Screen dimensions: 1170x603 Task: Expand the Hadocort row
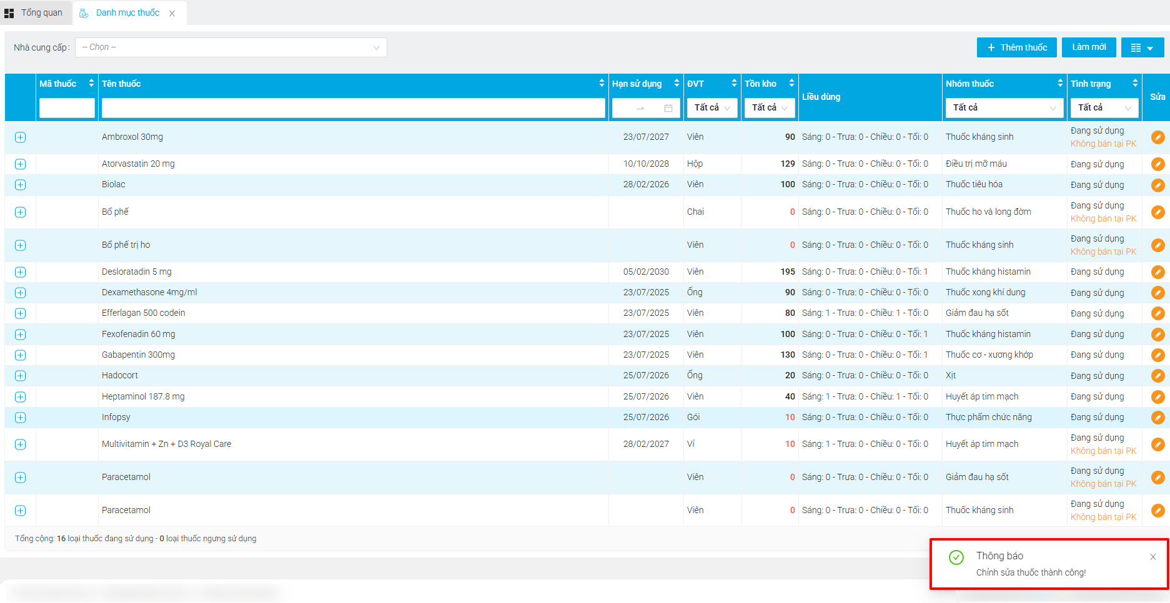(x=20, y=376)
